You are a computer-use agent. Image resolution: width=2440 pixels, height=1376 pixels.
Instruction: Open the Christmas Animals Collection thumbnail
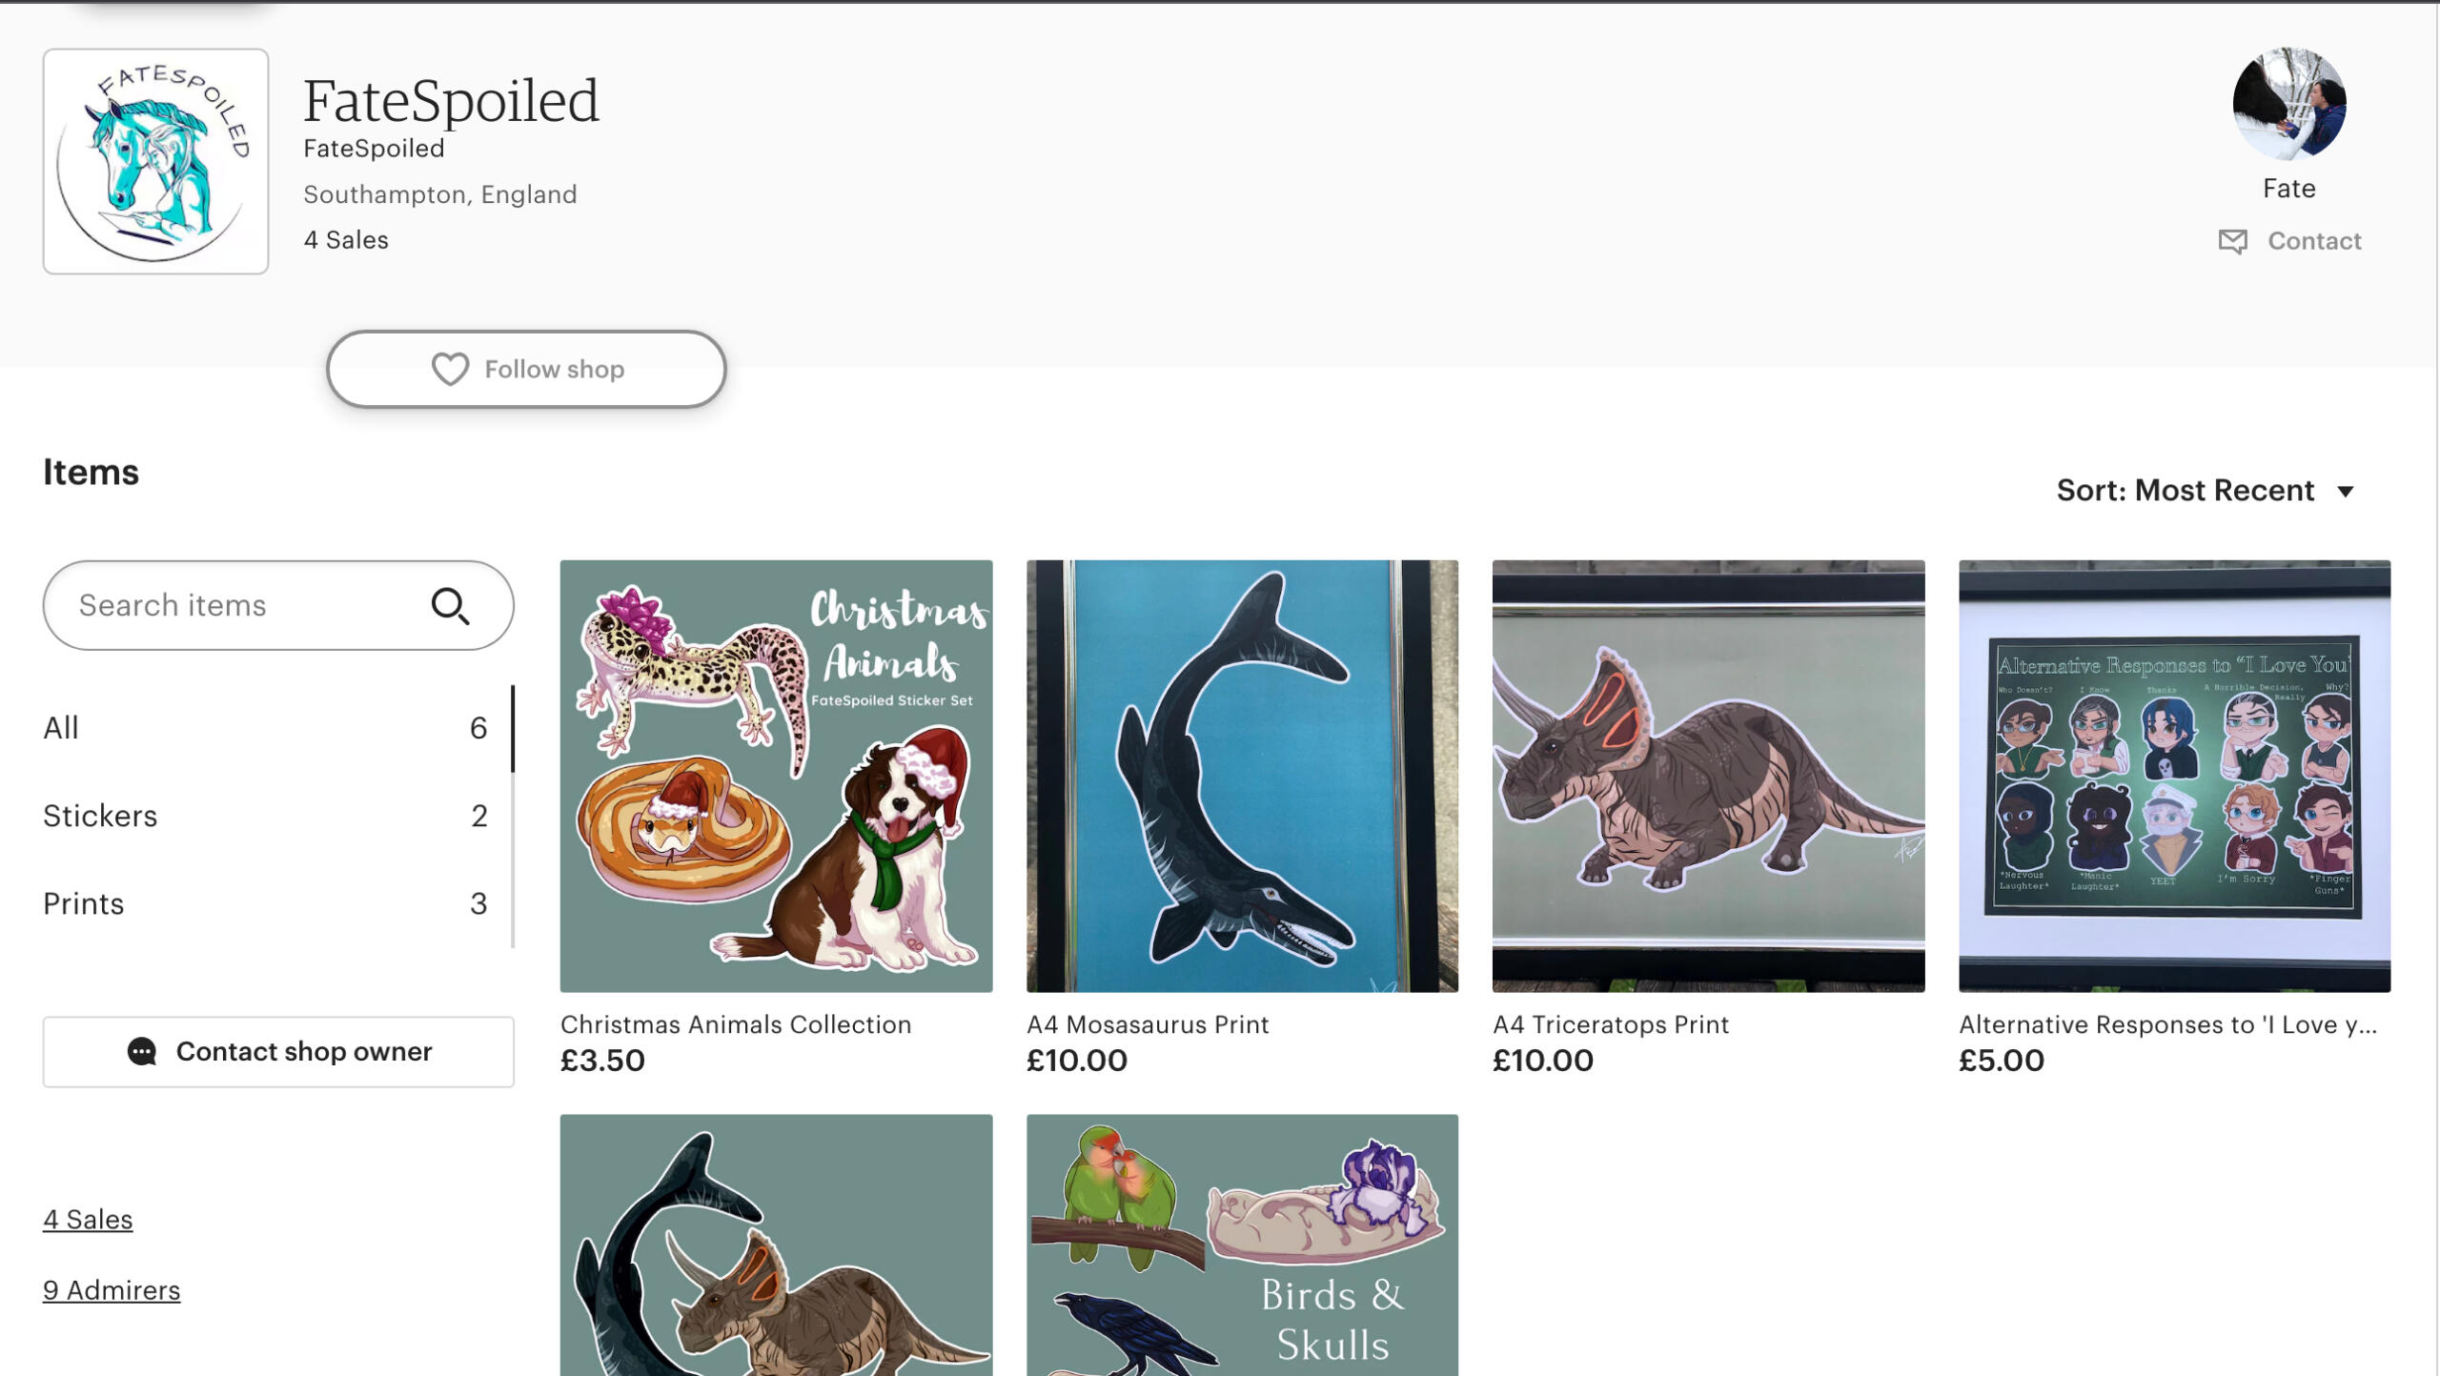point(776,776)
